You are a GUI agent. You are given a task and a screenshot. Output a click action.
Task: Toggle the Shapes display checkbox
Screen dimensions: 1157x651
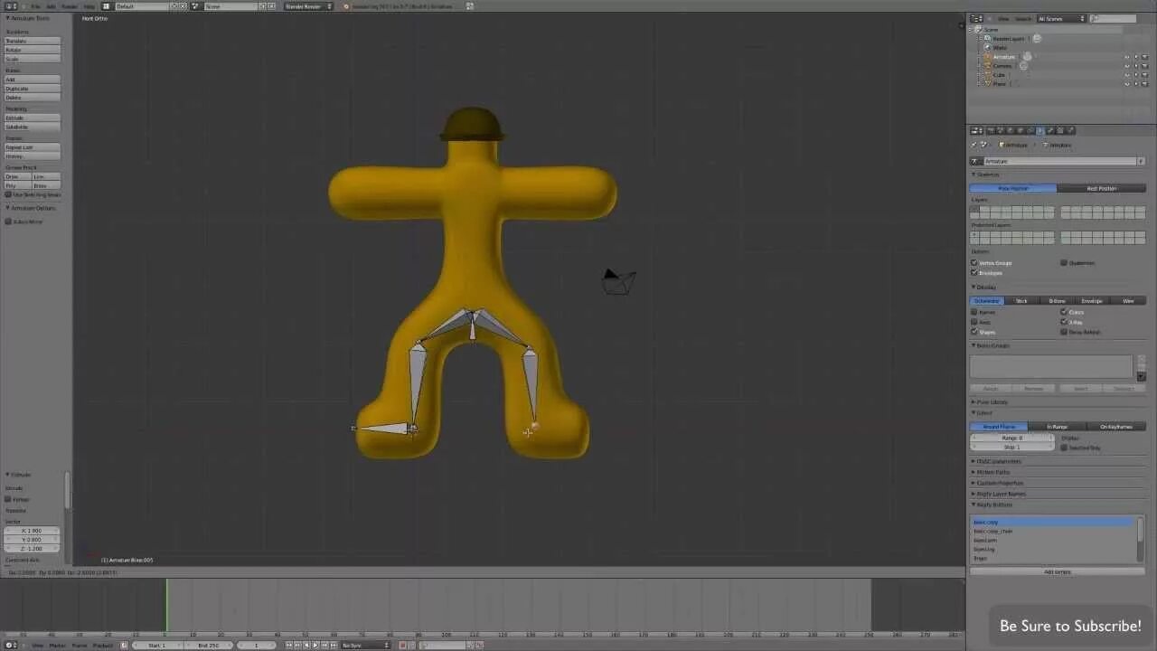[974, 332]
